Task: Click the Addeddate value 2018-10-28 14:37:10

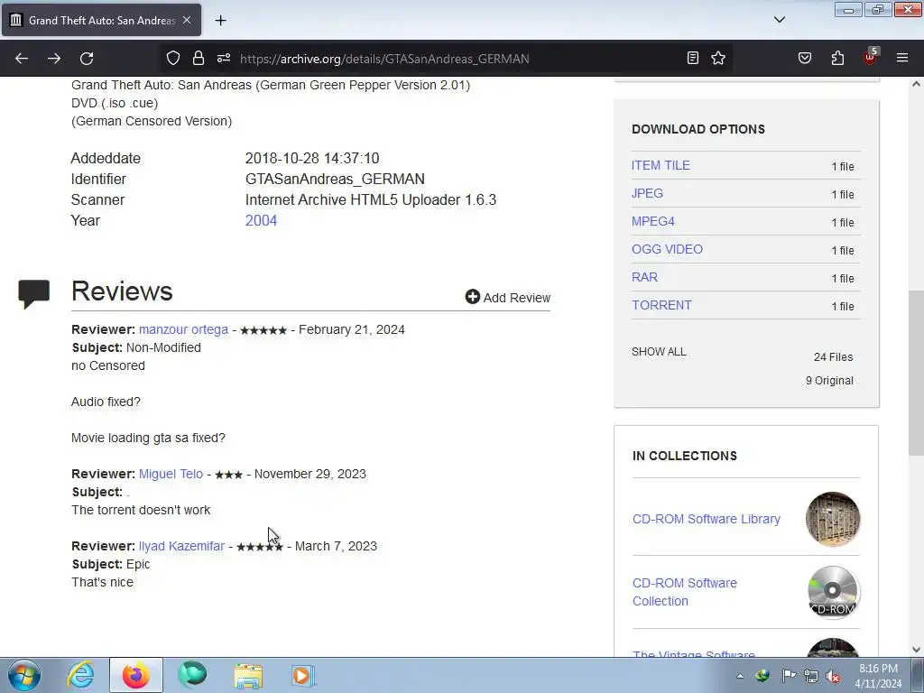Action: 312,159
